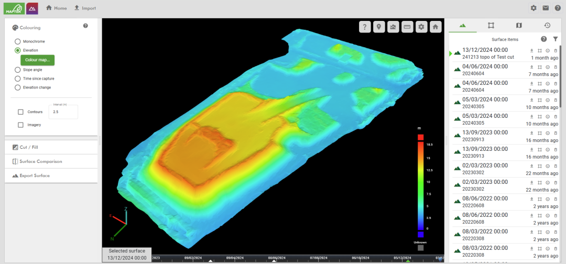Open the mail icon in top bar
This screenshot has height=264, width=566.
(546, 8)
